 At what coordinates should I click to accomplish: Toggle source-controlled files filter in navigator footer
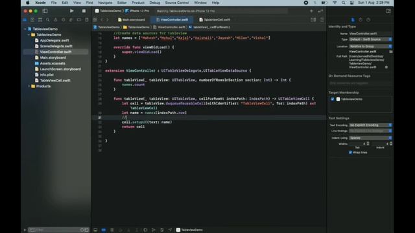[86, 230]
